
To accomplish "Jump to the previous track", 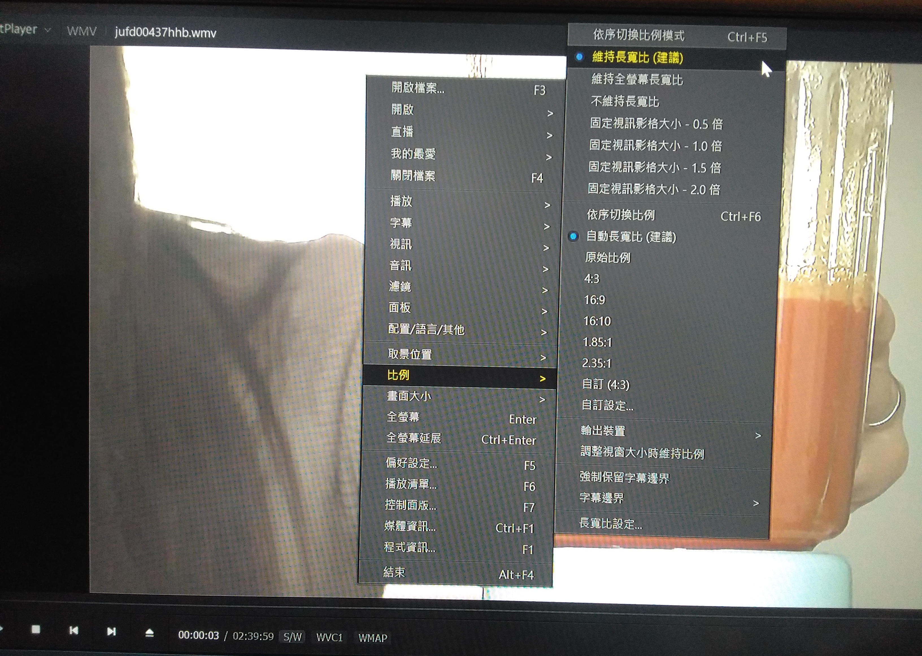I will [x=73, y=630].
